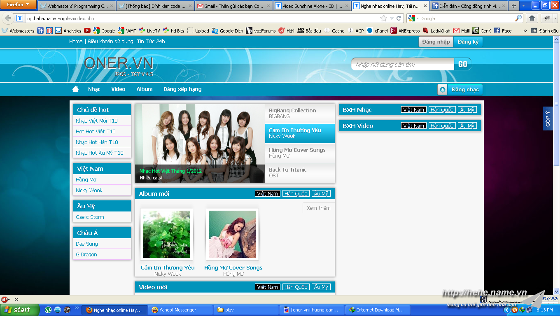Screen dimensions: 560x316
Task: Toggle Hàn Quốc filter in Album mới
Action: coord(296,194)
